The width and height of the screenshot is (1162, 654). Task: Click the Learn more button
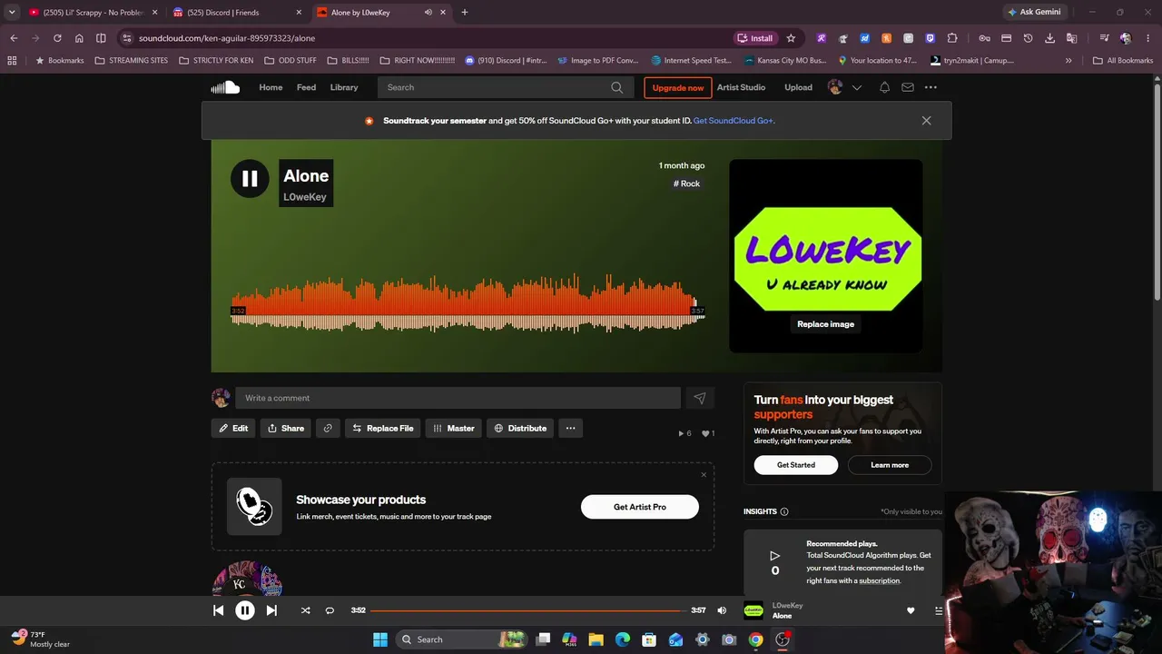coord(890,465)
